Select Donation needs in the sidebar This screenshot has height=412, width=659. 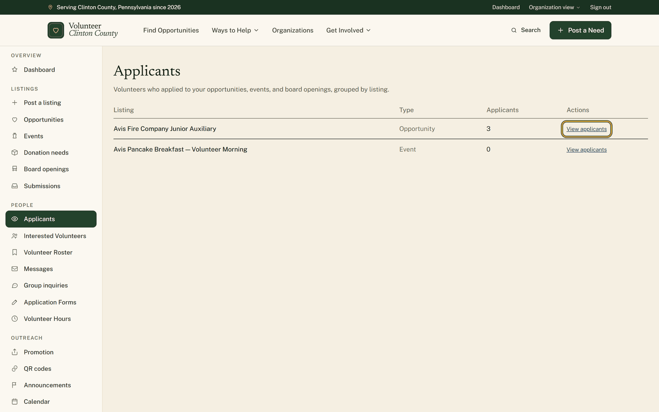pos(51,152)
